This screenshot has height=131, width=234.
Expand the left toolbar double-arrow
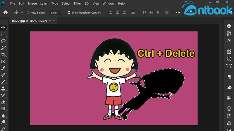[1, 18]
